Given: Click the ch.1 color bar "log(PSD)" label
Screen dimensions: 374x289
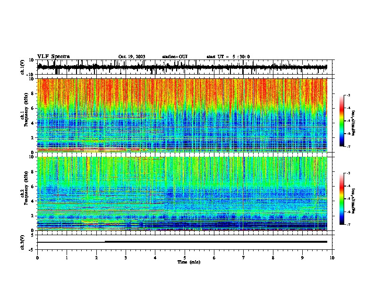Looking at the screenshot, I should [353, 123].
